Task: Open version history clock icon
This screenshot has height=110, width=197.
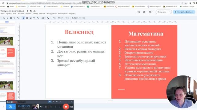Action: click(139, 12)
